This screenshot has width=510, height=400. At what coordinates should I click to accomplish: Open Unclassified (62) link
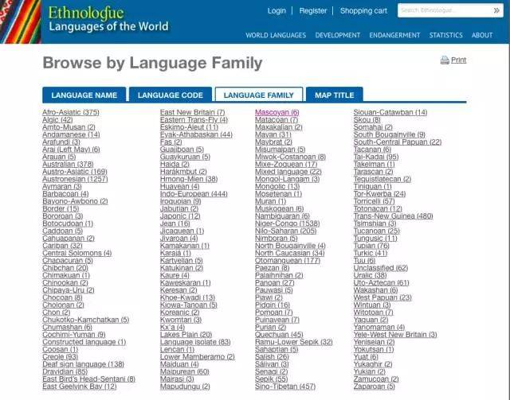381,268
